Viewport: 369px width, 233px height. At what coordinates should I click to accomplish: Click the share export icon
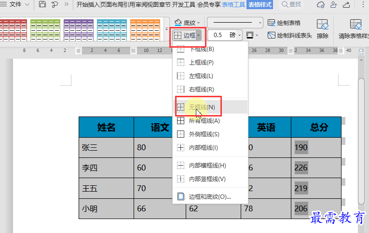[x=346, y=4]
